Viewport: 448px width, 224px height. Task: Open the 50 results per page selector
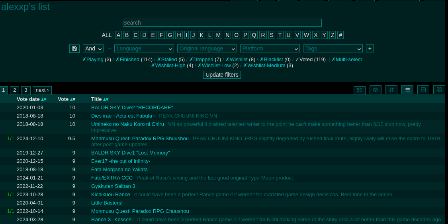point(360,90)
